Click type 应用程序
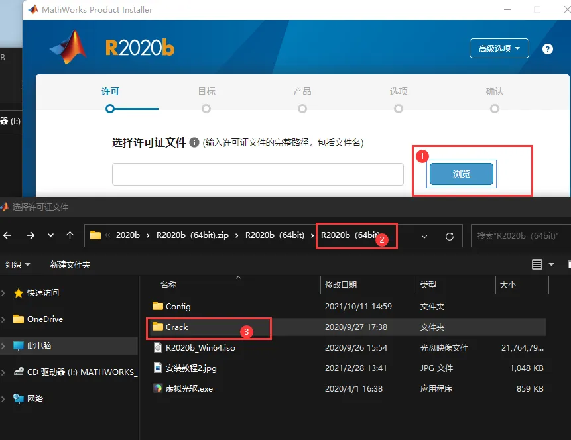 pos(436,389)
